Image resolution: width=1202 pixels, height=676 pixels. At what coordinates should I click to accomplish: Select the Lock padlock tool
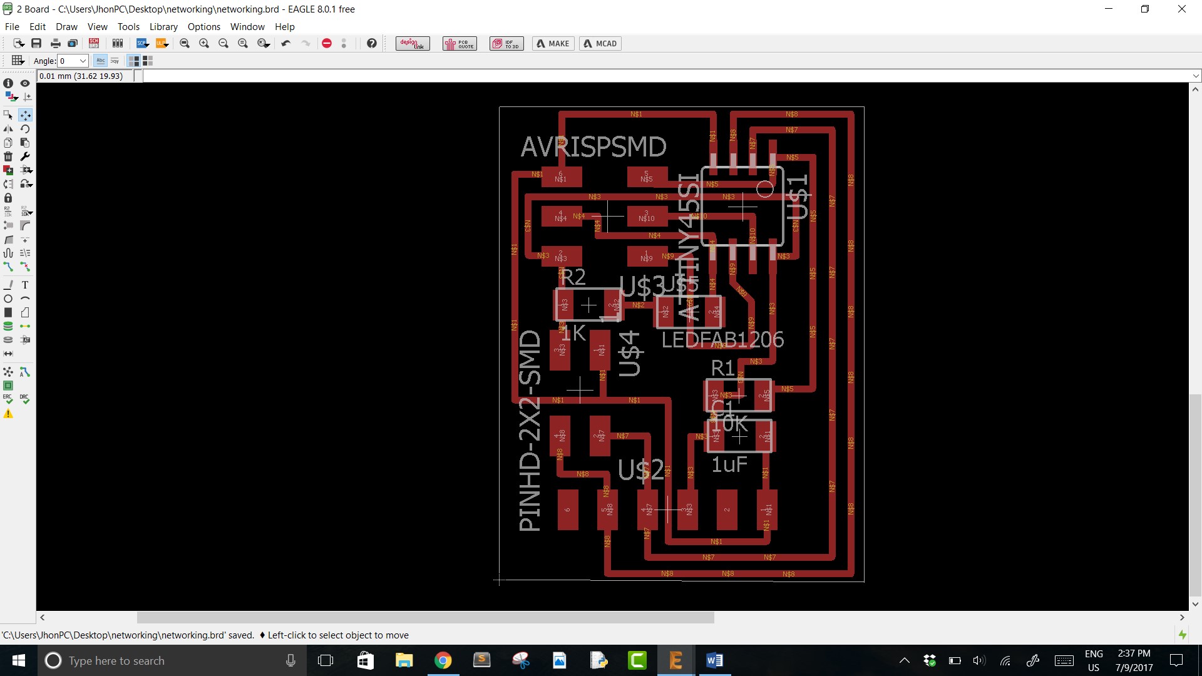point(8,198)
